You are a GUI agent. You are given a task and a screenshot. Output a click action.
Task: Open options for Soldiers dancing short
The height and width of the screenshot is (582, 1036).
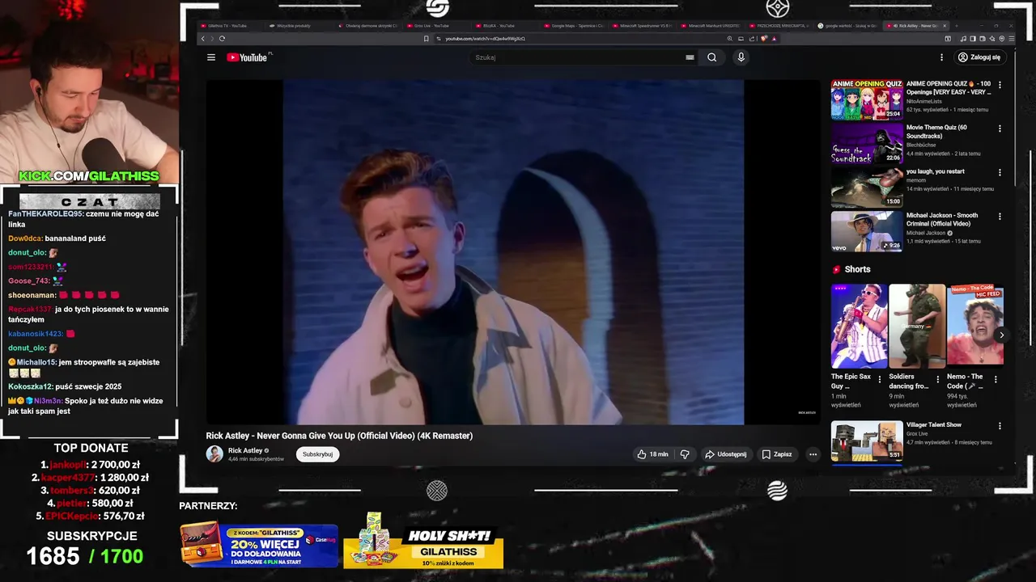tap(938, 378)
